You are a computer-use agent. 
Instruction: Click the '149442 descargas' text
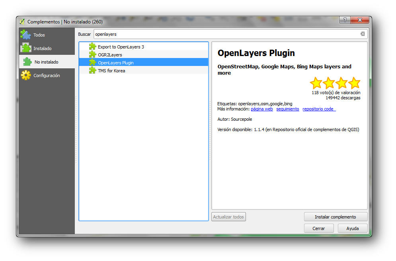click(343, 98)
